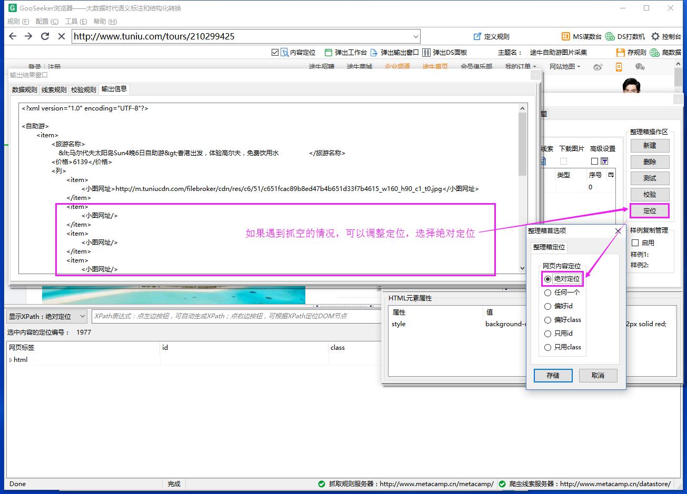Open the 规则 menu
This screenshot has width=687, height=494.
(x=18, y=22)
